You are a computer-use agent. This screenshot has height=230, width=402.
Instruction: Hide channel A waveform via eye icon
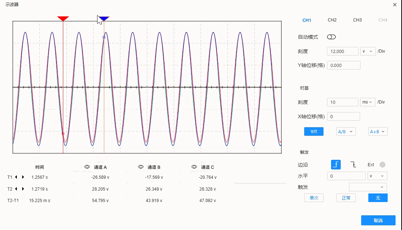coord(87,167)
